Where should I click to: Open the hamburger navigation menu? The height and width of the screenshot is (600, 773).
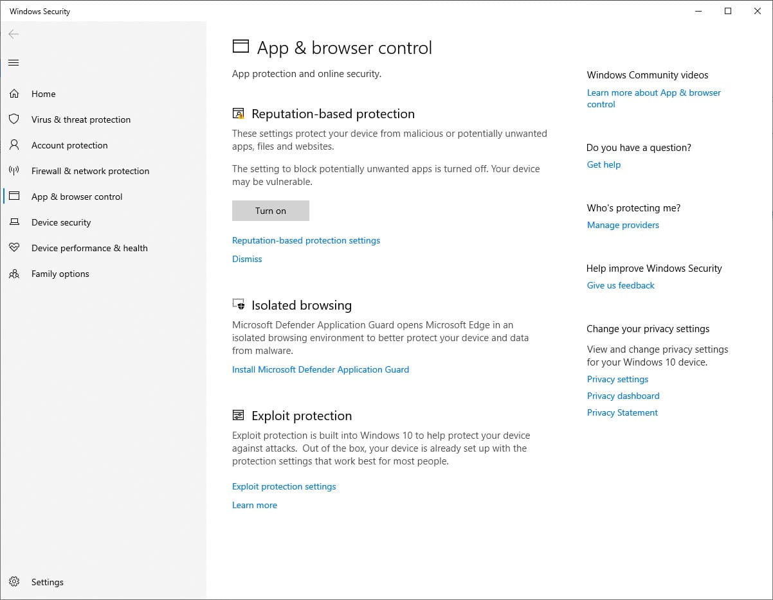tap(14, 62)
